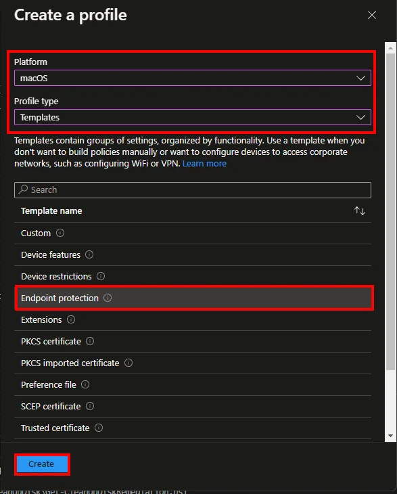
Task: Show info icon next to PKCS imported certificate
Action: (x=129, y=363)
